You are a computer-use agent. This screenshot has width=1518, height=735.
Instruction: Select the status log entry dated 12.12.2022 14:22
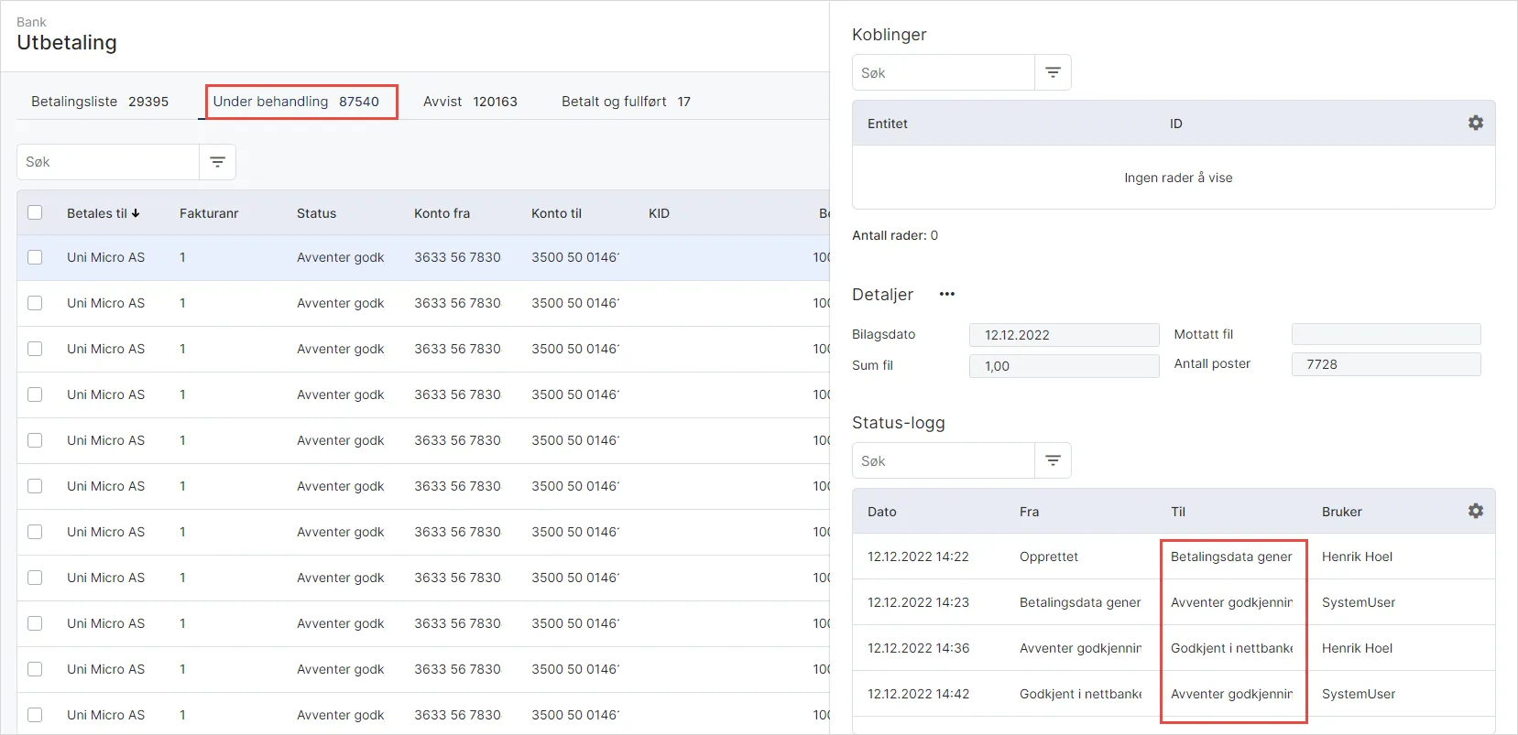(x=1174, y=557)
